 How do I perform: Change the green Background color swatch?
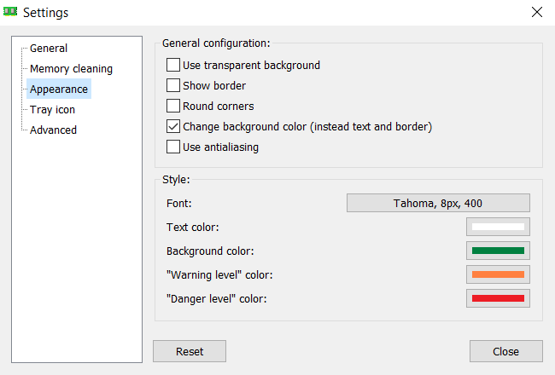(x=498, y=251)
